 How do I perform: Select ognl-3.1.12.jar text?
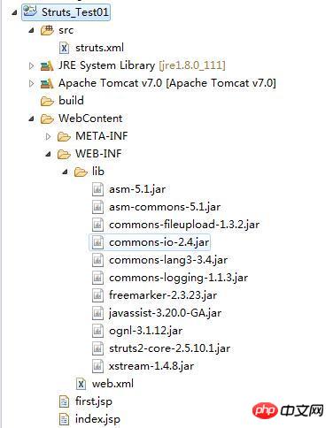pos(145,331)
